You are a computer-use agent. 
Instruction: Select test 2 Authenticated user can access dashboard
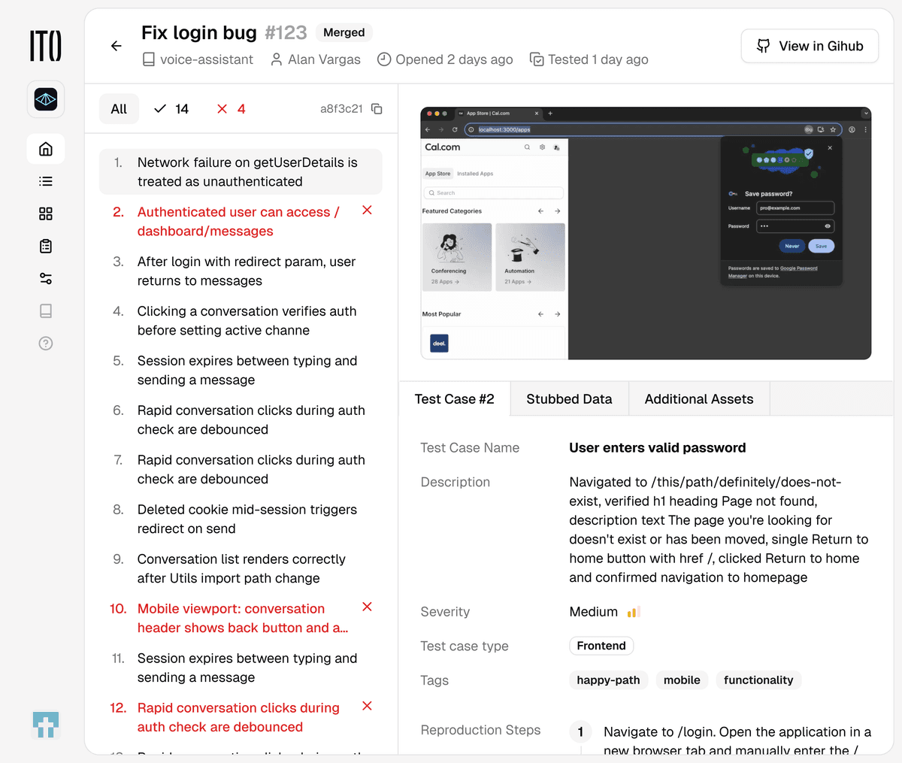[238, 222]
